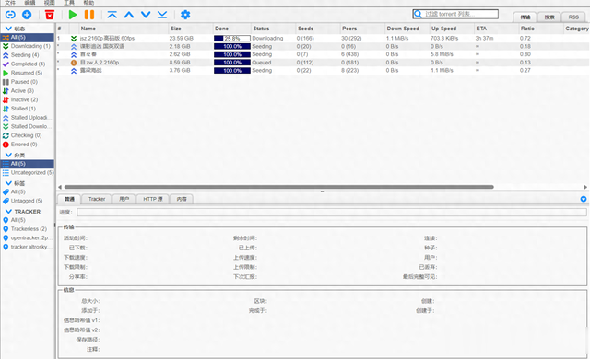This screenshot has height=359, width=590.
Task: Select the Errored (0) filter
Action: 28,145
